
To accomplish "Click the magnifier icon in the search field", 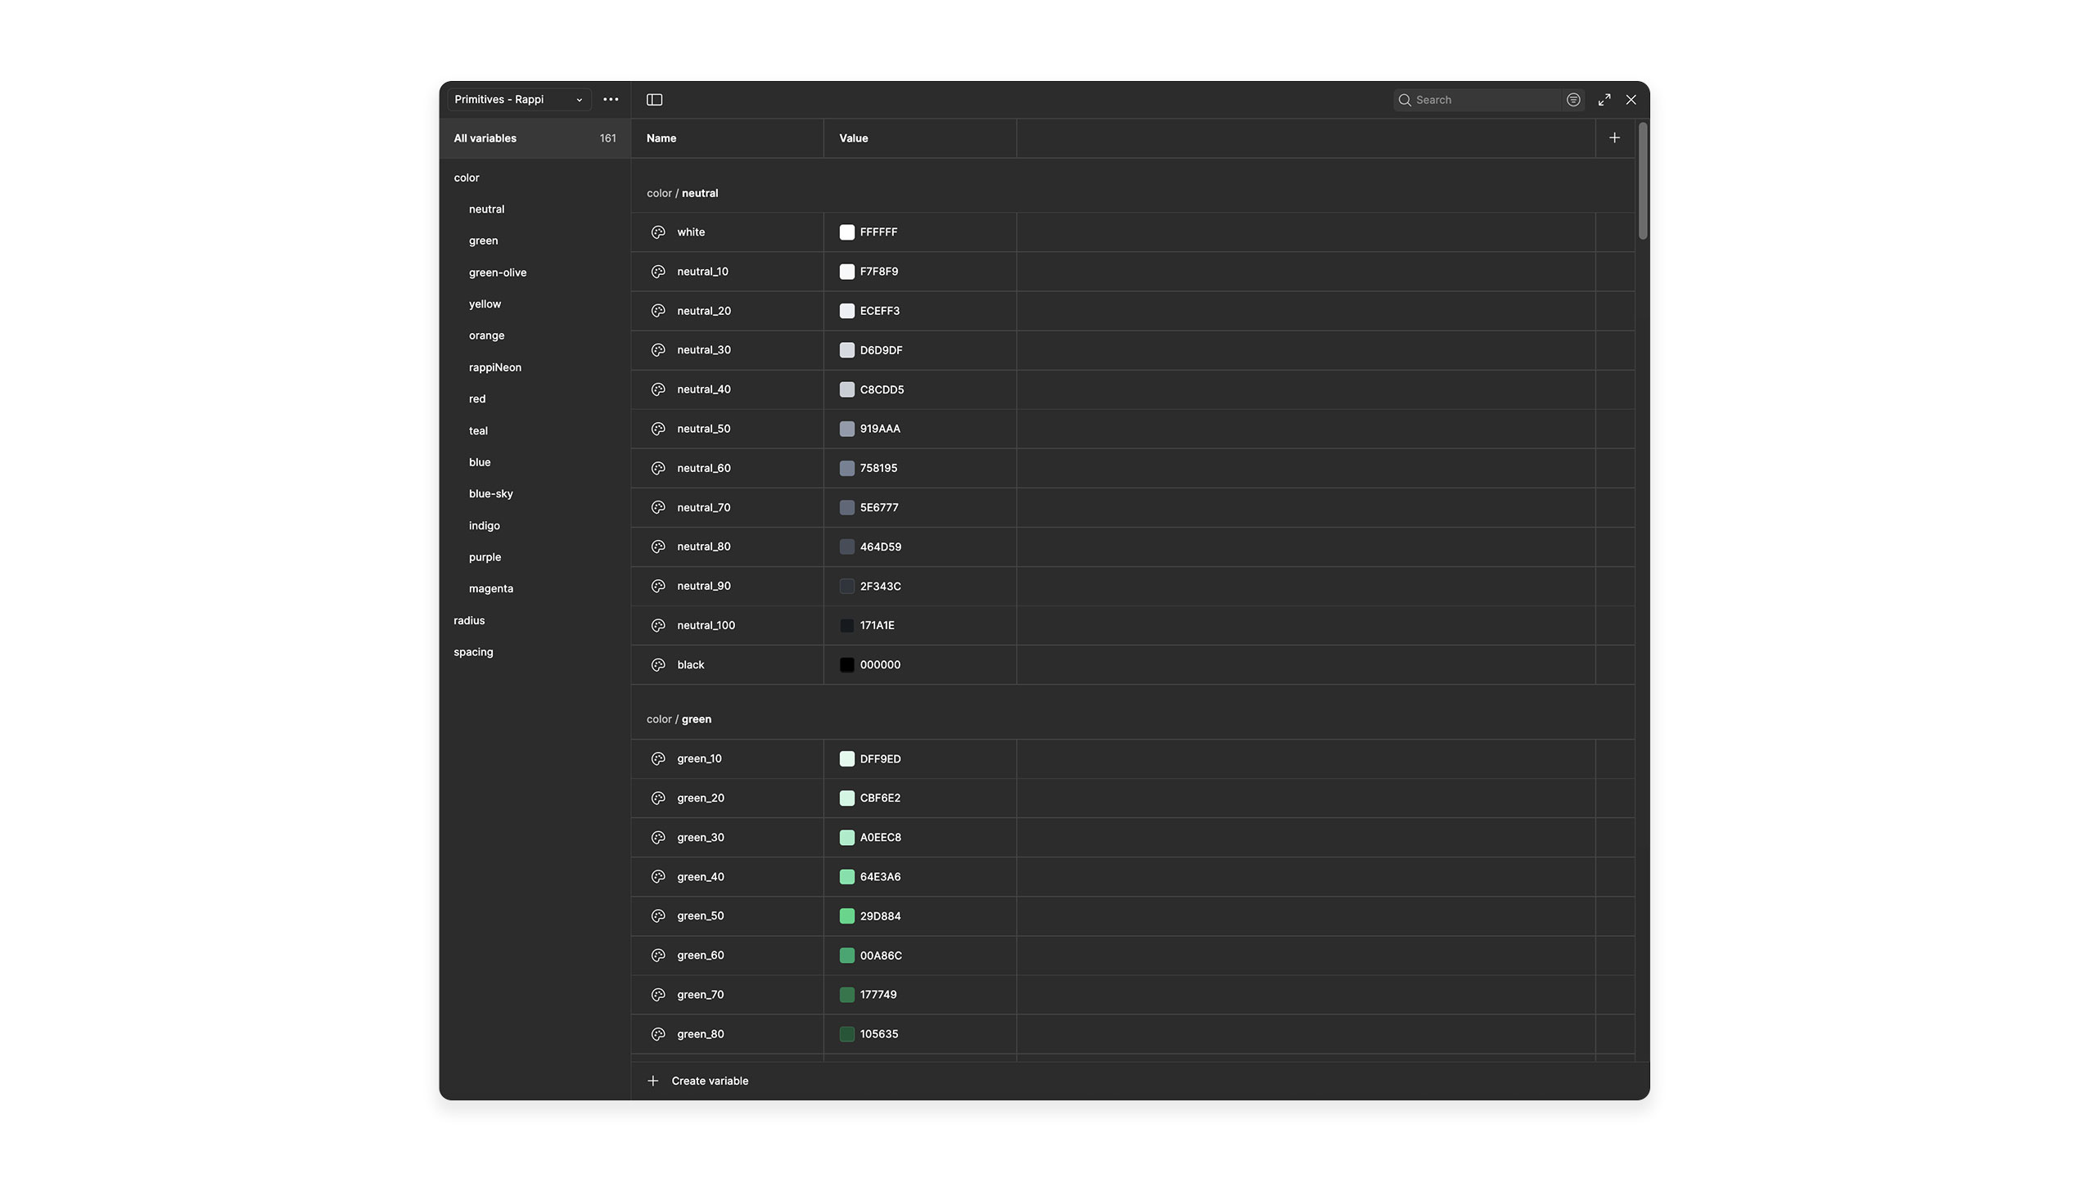I will click(x=1405, y=100).
